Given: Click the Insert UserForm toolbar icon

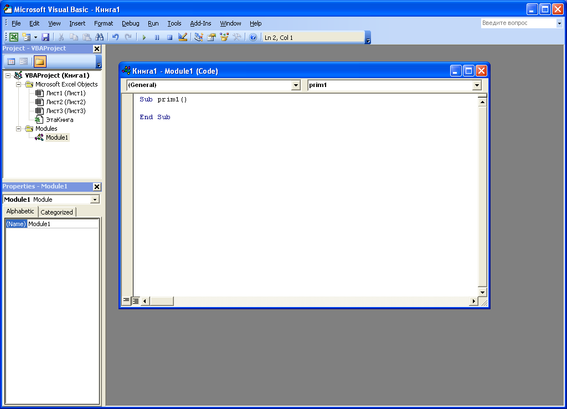Looking at the screenshot, I should coord(27,37).
